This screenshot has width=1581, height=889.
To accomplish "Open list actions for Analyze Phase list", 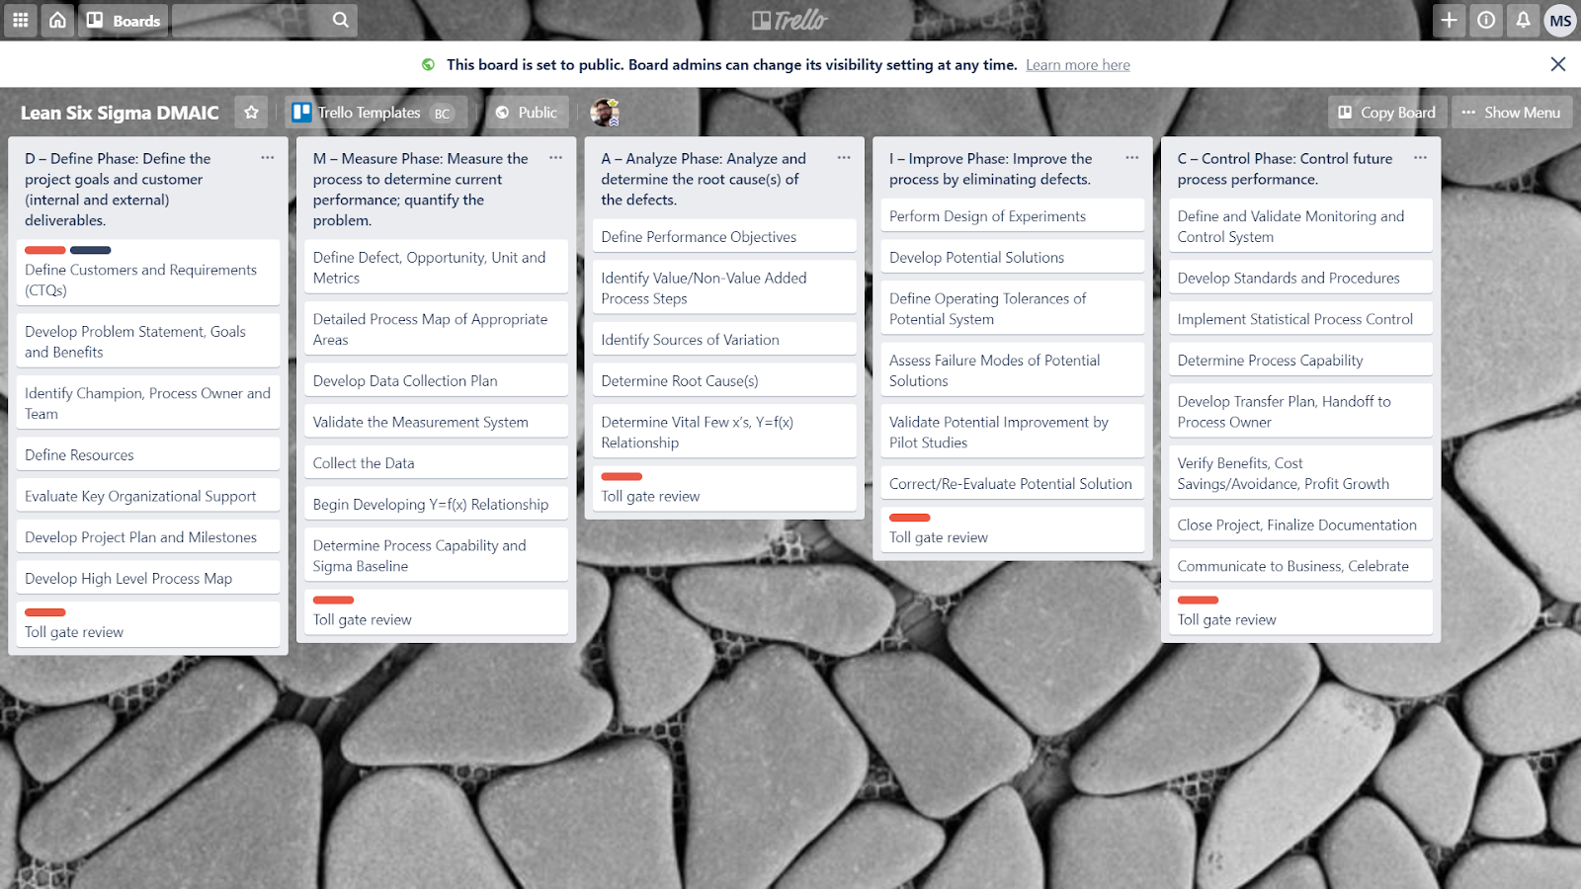I will pos(844,158).
